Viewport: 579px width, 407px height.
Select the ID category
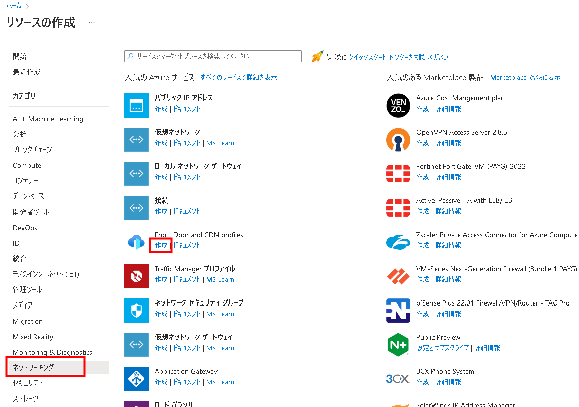[x=16, y=243]
